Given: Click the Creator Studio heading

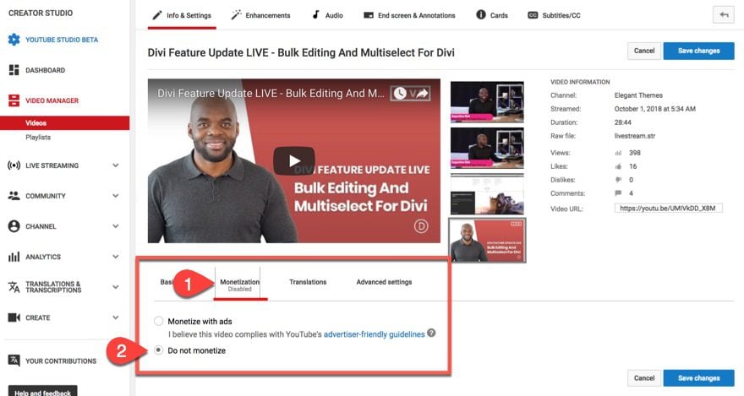Looking at the screenshot, I should (41, 13).
